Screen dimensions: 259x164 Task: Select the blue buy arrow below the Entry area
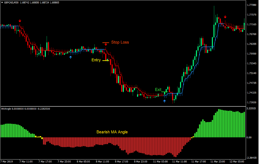click(x=71, y=57)
